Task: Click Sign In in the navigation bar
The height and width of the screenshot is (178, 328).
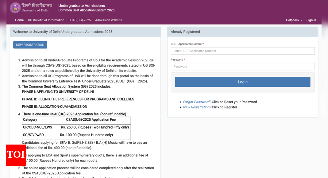Action: pyautogui.click(x=311, y=20)
